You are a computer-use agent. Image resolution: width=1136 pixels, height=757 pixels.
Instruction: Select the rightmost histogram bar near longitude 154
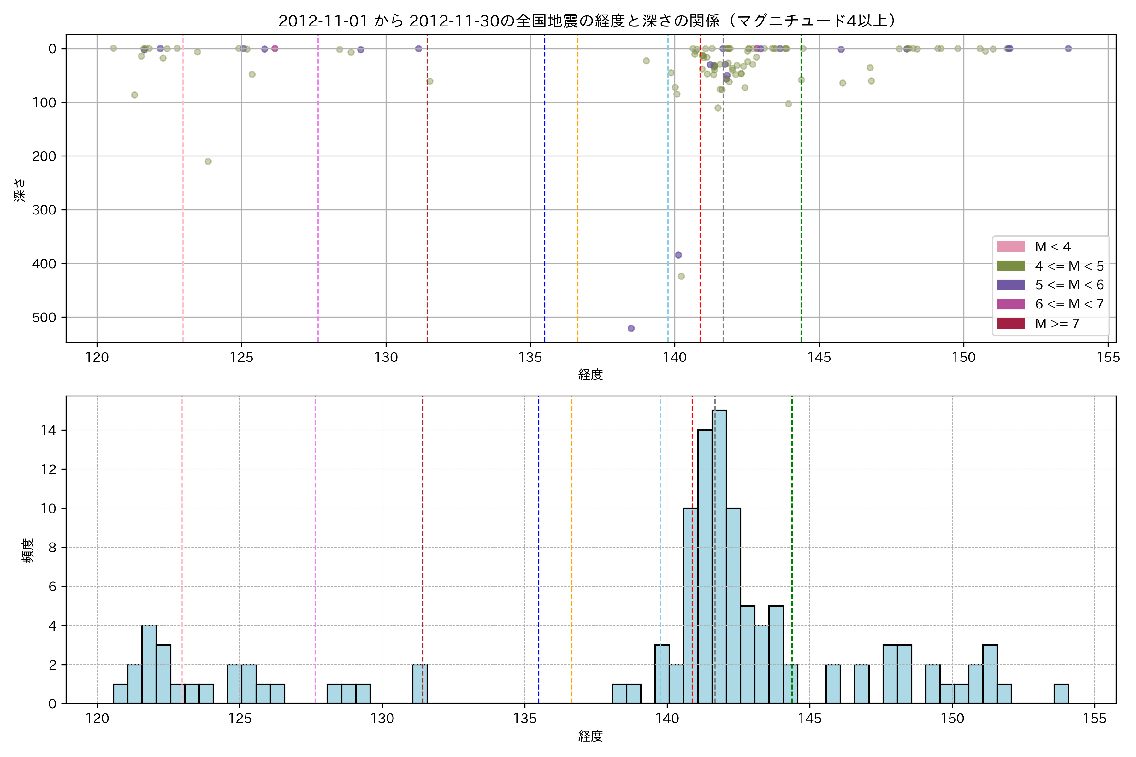point(1061,694)
